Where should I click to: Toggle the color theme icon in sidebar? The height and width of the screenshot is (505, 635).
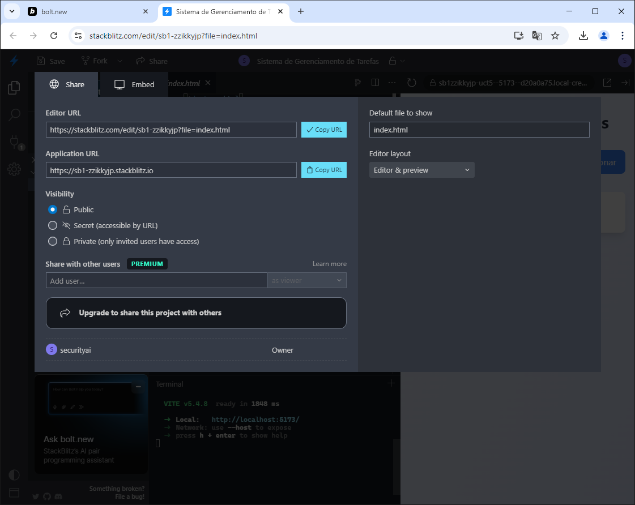[x=14, y=474]
